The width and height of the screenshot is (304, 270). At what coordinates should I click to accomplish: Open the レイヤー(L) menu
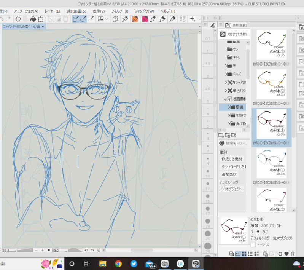pos(53,11)
